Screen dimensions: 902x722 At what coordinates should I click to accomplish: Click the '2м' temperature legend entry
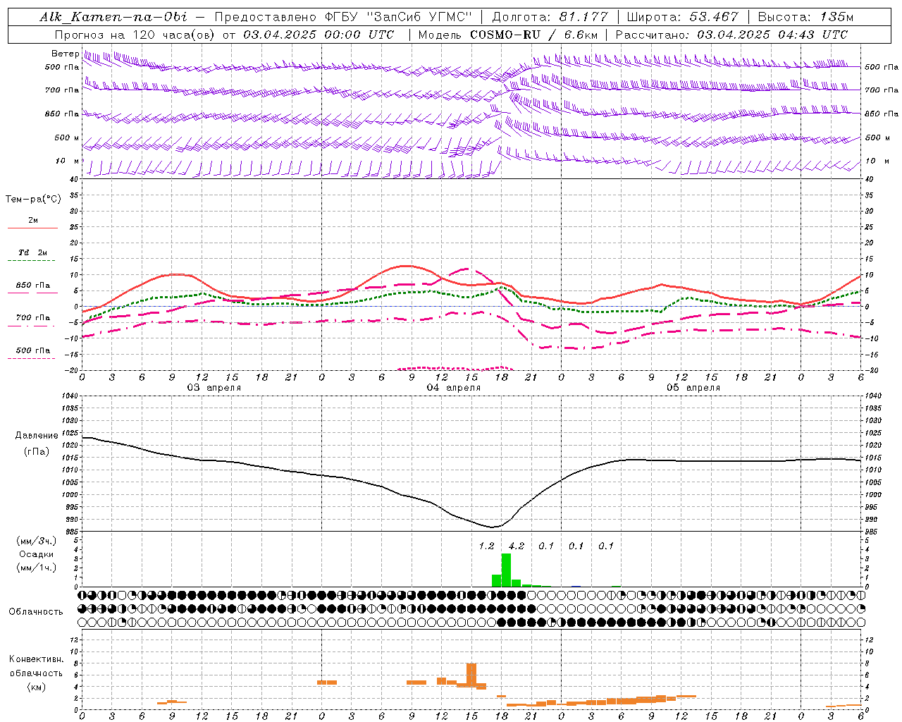tap(33, 221)
